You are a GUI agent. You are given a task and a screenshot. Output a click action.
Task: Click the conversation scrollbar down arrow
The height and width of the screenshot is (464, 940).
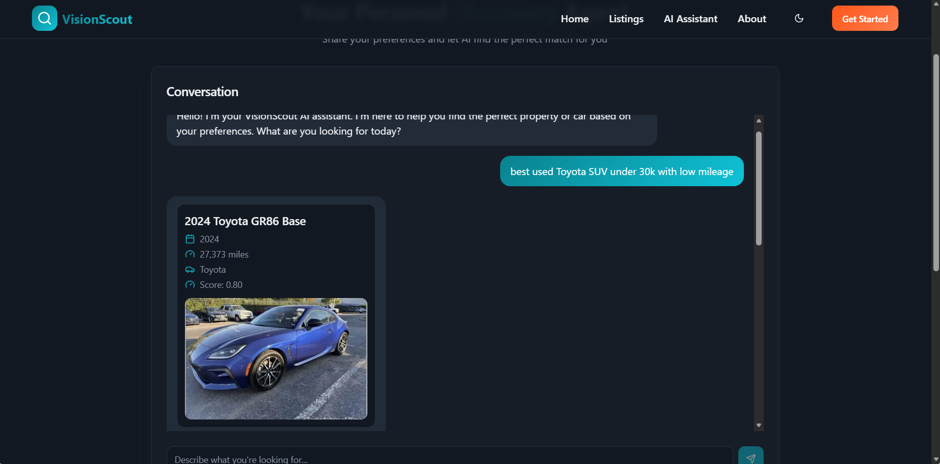coord(759,426)
